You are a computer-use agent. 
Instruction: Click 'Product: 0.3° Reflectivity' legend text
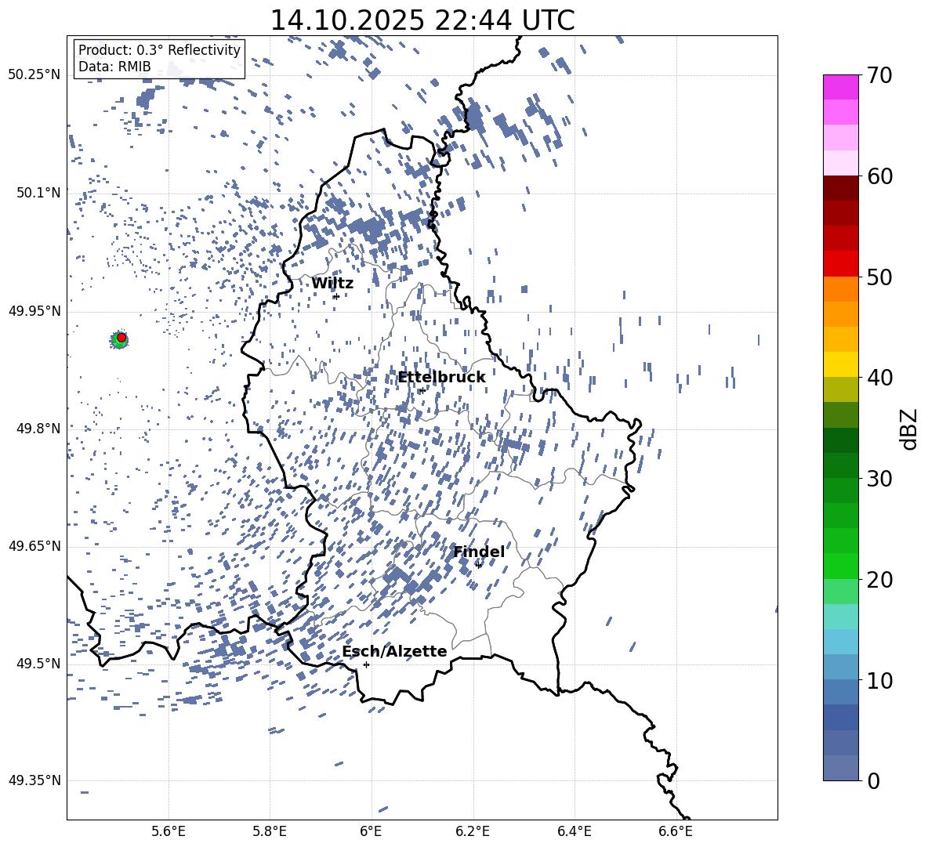pos(159,50)
